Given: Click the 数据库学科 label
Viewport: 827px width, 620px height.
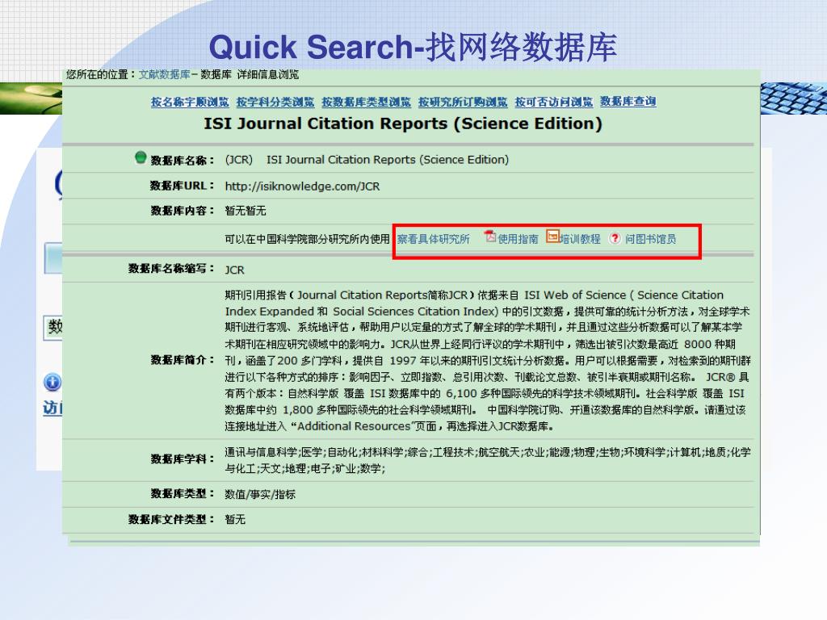Looking at the screenshot, I should pyautogui.click(x=183, y=459).
